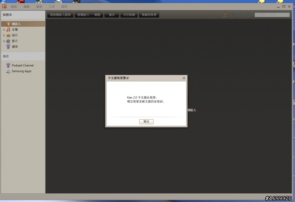The image size is (295, 202).
Task: Click the contact search input field
Action: point(272,15)
